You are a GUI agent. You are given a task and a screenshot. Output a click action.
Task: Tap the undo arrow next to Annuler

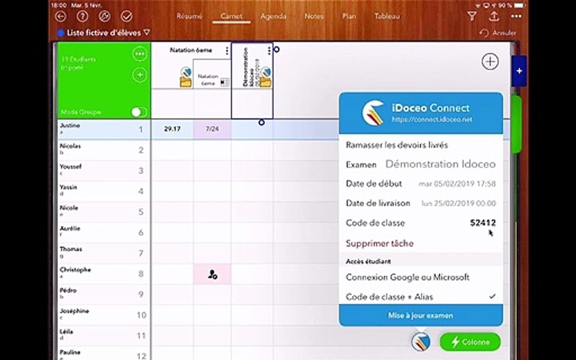(x=484, y=33)
